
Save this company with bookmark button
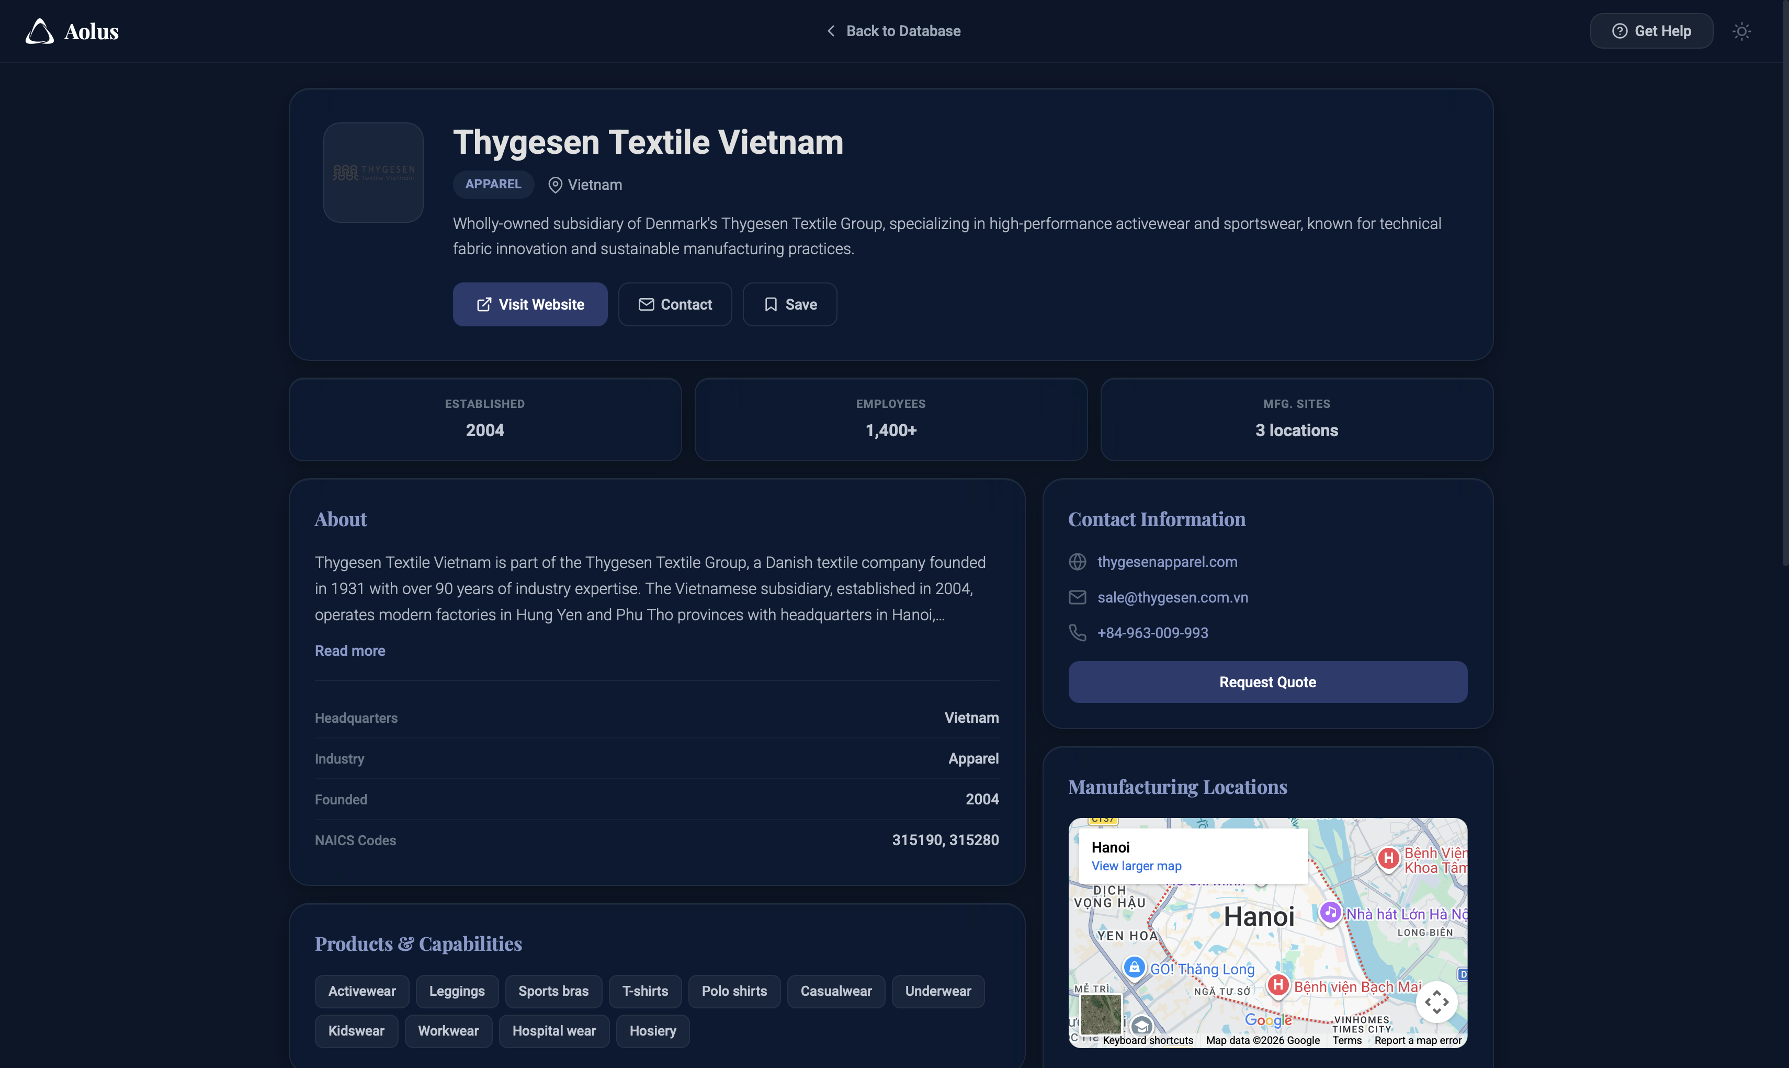click(x=789, y=304)
